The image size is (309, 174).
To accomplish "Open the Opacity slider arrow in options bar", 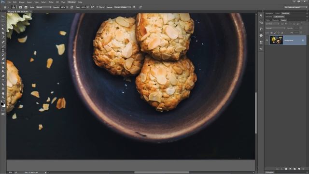I will pos(67,7).
